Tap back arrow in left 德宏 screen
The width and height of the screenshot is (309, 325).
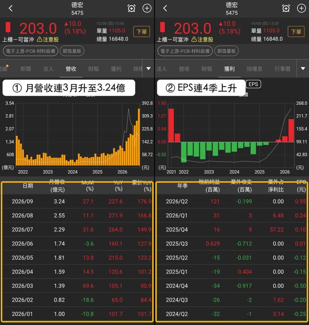(11, 8)
